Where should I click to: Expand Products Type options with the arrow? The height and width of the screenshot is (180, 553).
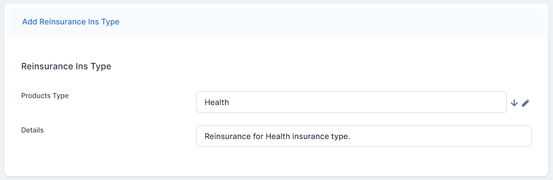click(x=514, y=103)
